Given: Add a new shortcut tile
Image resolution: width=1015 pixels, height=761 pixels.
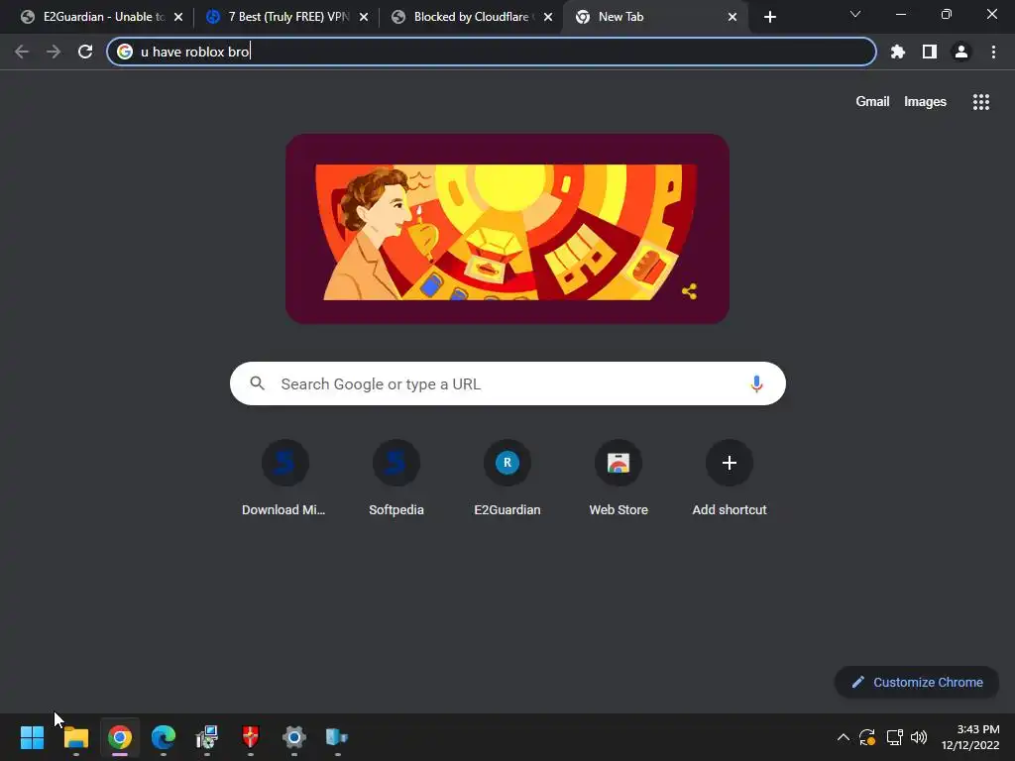Looking at the screenshot, I should point(730,479).
